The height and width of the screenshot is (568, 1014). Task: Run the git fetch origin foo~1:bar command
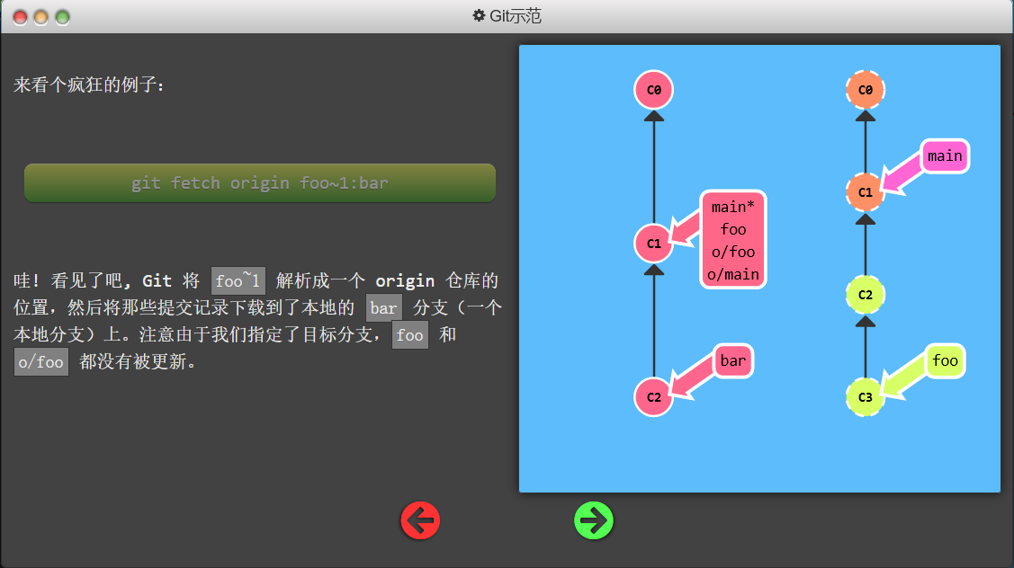(x=260, y=183)
